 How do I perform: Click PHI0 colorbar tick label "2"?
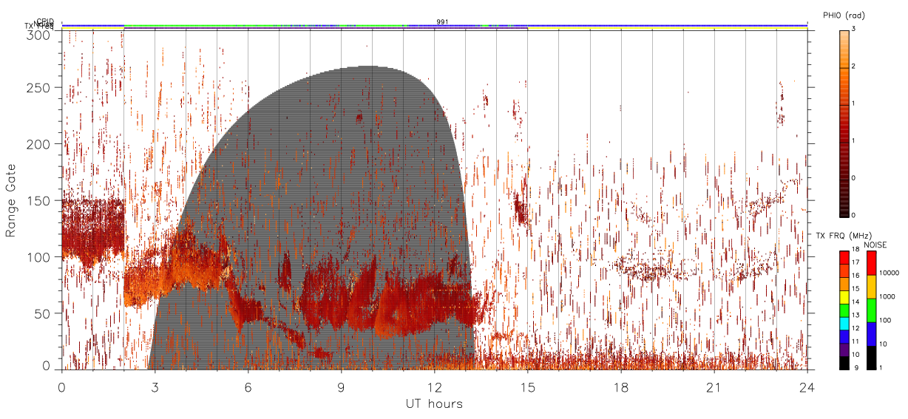[x=853, y=67]
